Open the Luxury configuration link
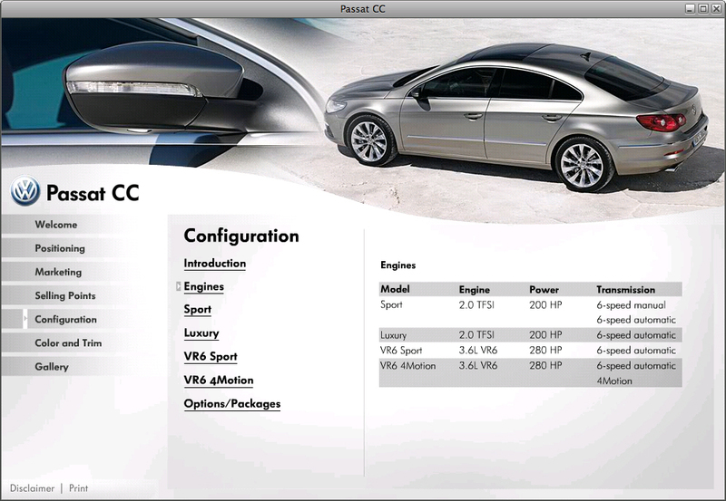Screen dimensions: 726x501 tap(201, 333)
